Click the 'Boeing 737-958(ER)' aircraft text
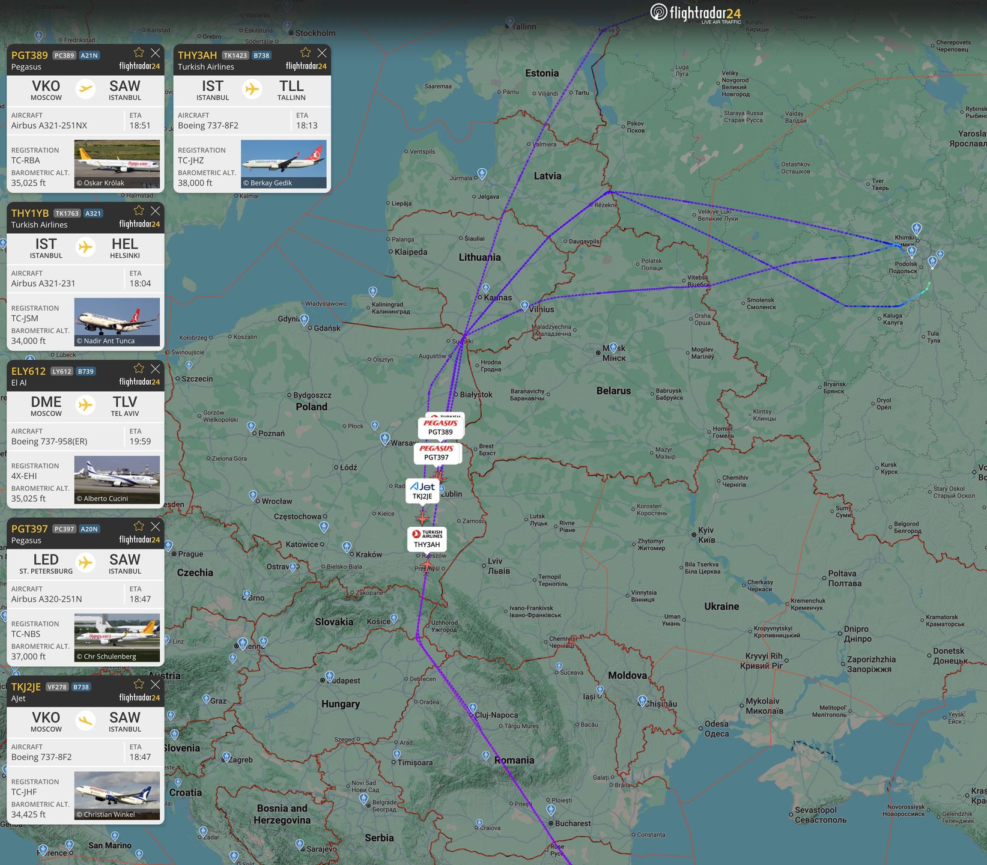 pos(49,442)
